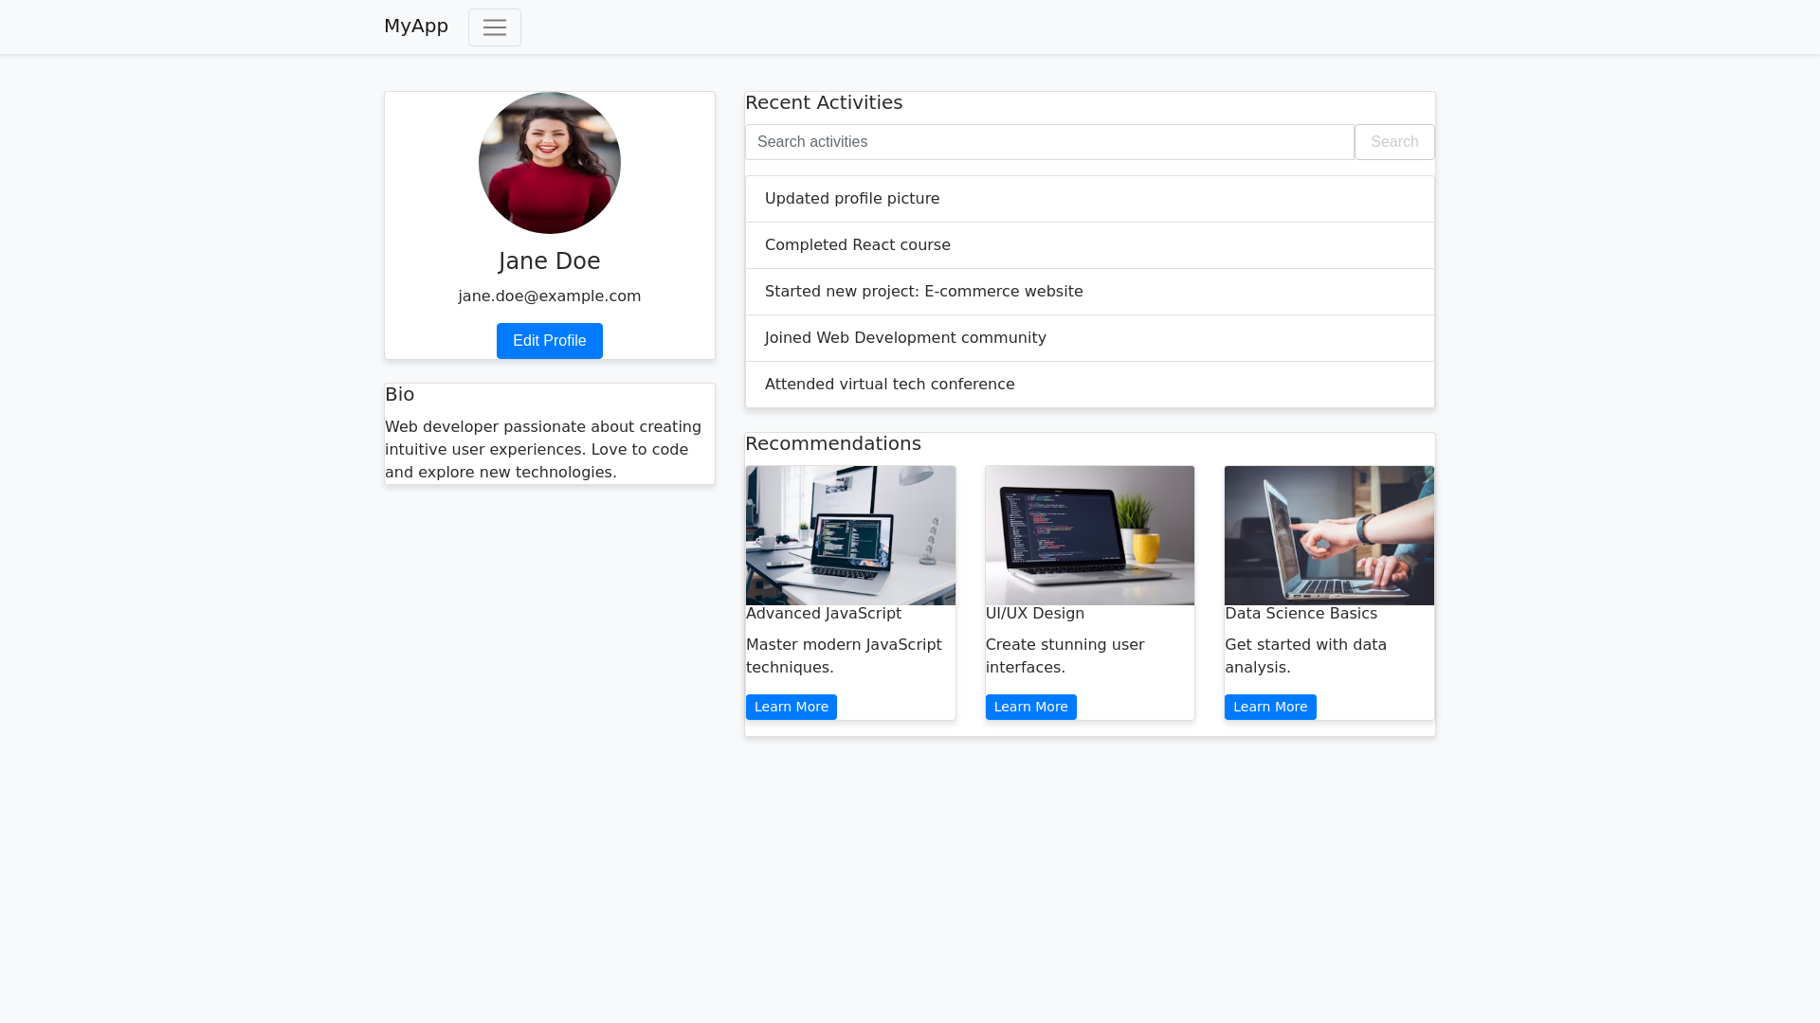Click the Search activities input field
1820x1023 pixels.
tap(1050, 142)
